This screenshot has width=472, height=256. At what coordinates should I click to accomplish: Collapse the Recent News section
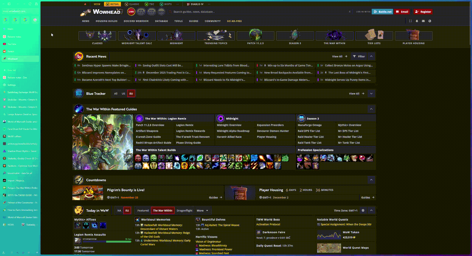pos(371,56)
